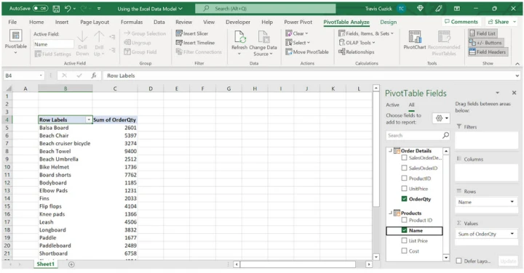This screenshot has width=524, height=273.
Task: Check the ProductID field
Action: click(404, 179)
